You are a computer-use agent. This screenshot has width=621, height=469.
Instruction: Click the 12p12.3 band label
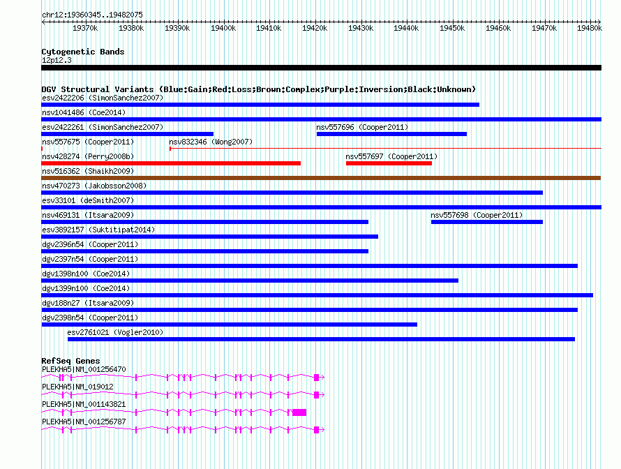click(x=57, y=60)
